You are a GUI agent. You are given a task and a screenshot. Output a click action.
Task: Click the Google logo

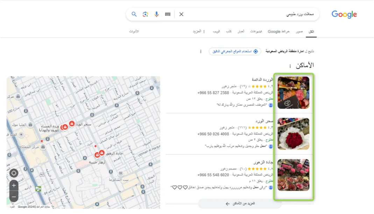(x=344, y=14)
